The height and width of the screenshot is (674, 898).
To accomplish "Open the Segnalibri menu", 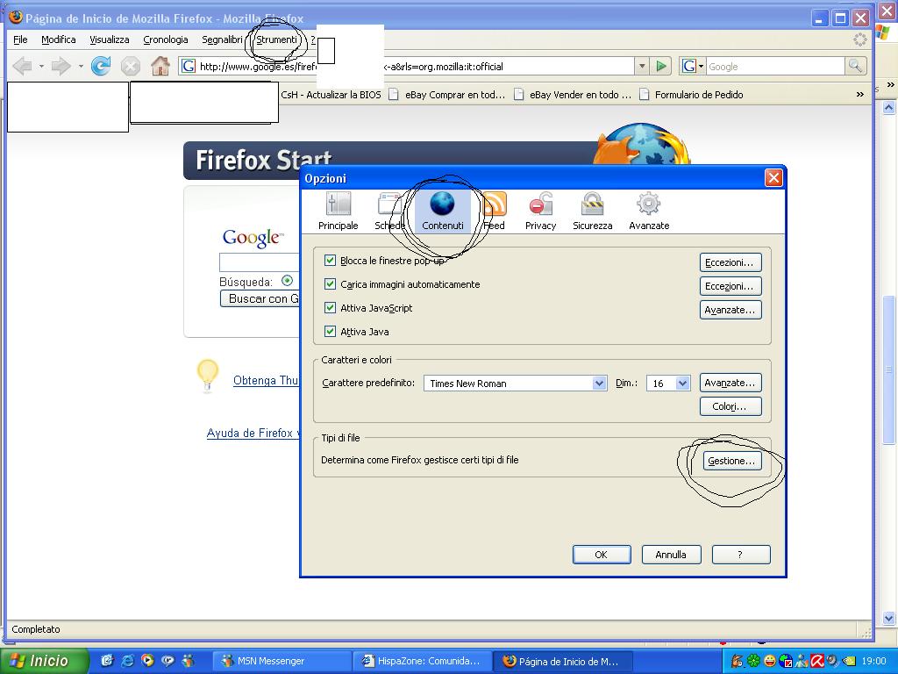I will 222,39.
